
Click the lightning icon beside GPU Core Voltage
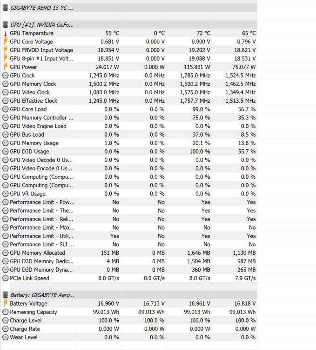(5, 42)
